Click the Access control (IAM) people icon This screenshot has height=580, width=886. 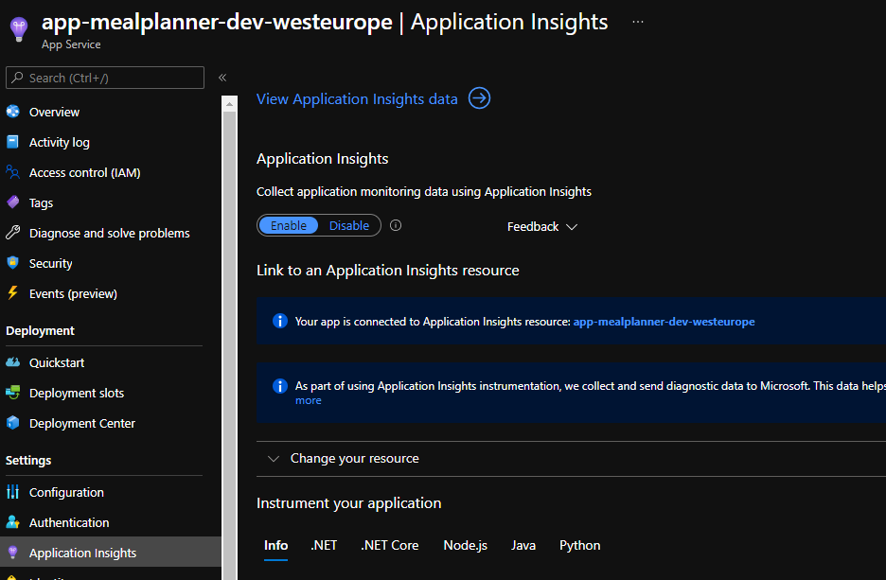point(12,171)
